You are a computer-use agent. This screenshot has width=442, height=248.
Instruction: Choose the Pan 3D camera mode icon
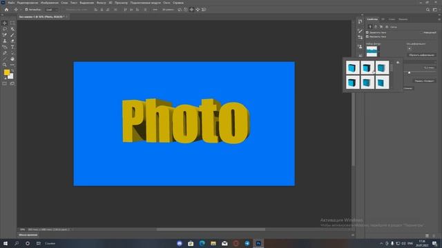pos(192,10)
